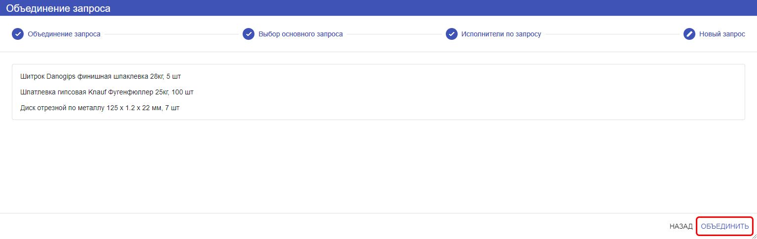Screen dimensions: 757x239
Task: Select the checkmark icon for 'Исполнители по запросу'
Action: click(x=452, y=34)
